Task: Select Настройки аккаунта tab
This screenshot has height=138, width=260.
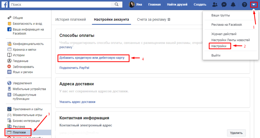Action: (111, 19)
